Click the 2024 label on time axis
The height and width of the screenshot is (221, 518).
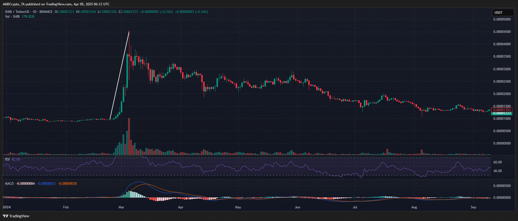click(x=7, y=207)
